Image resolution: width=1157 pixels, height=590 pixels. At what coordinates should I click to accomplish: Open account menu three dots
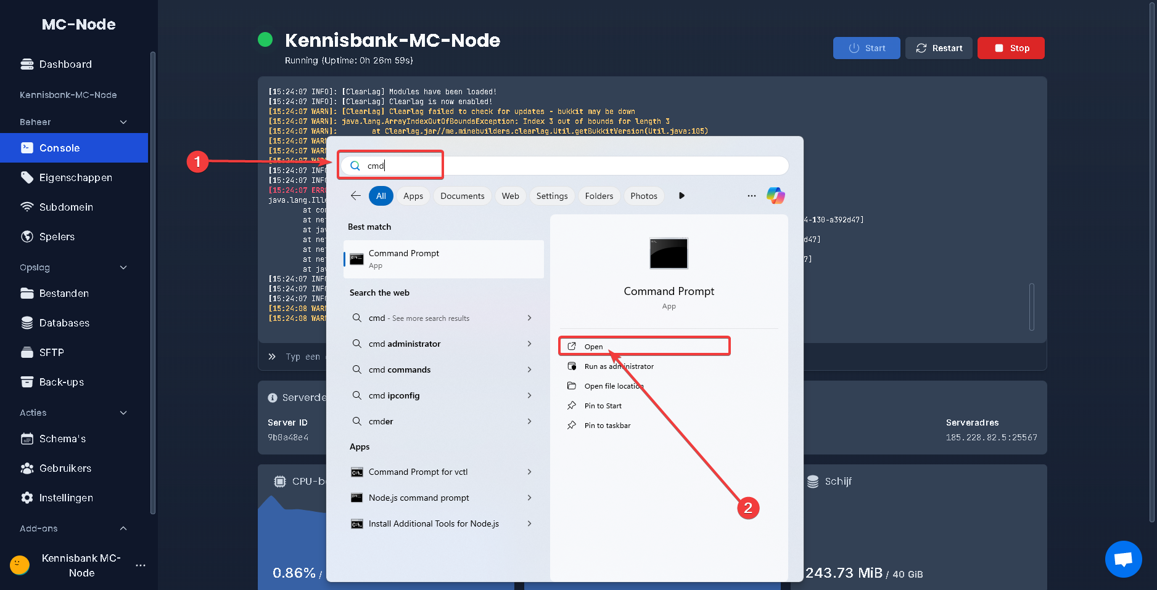pos(141,565)
